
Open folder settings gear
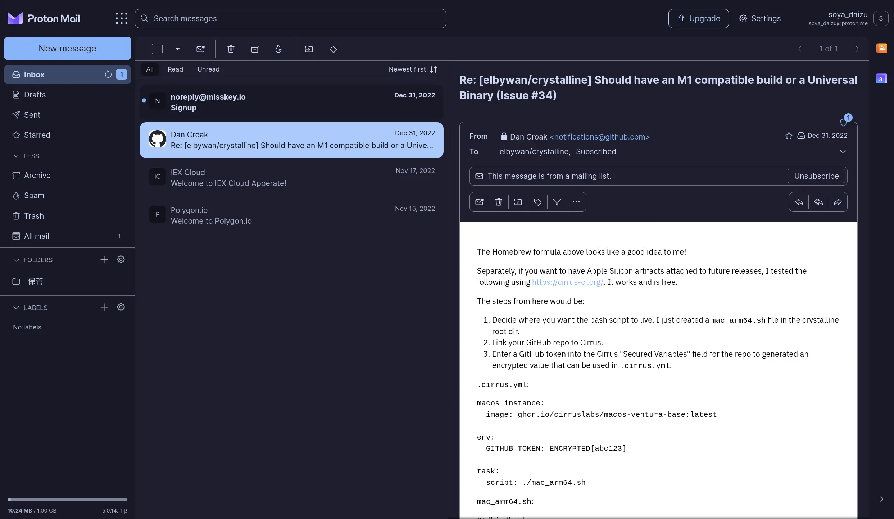point(121,259)
